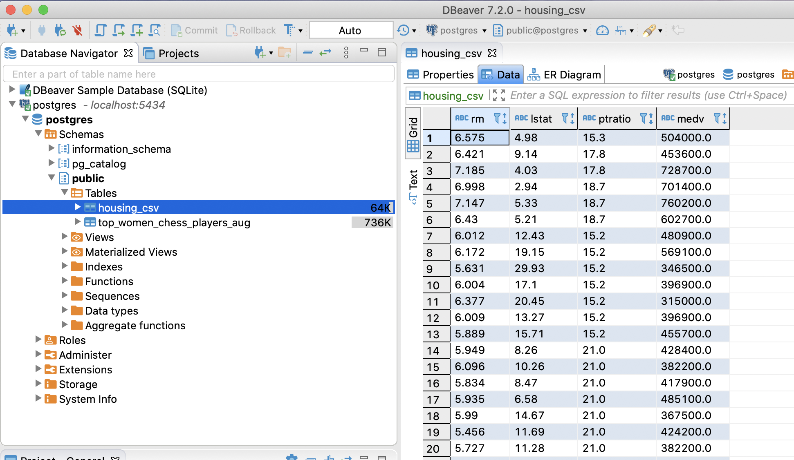Viewport: 794px width, 460px height.
Task: Switch to vertical Grid view mode
Action: coord(413,134)
